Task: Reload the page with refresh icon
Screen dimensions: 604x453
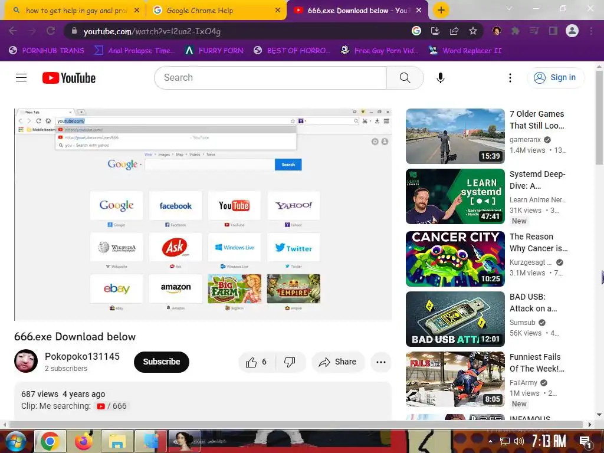Action: pos(51,31)
